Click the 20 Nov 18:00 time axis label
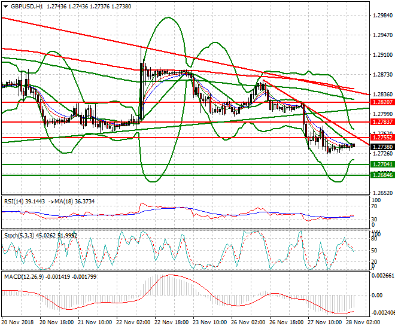This screenshot has width=395, height=329. pos(57,322)
